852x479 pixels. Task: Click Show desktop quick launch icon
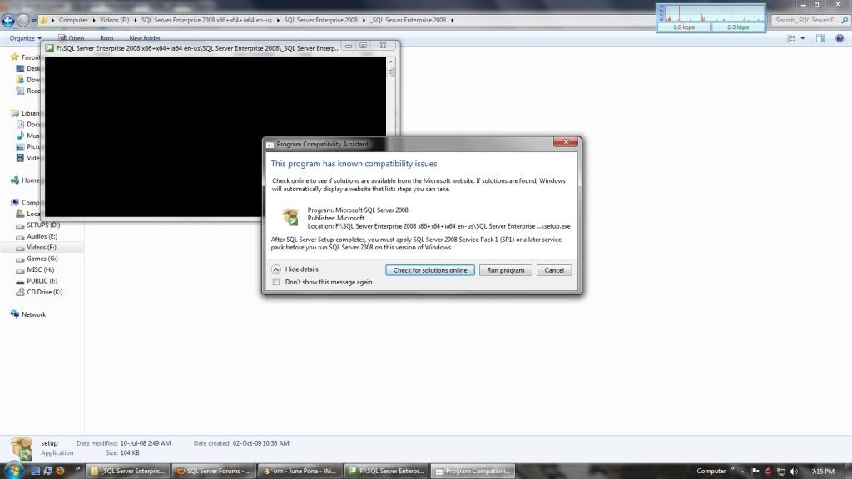(35, 471)
